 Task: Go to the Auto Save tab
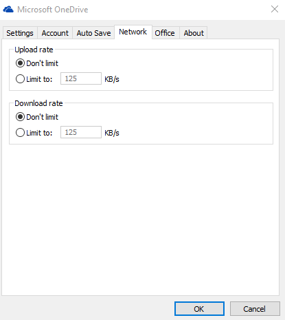[93, 33]
